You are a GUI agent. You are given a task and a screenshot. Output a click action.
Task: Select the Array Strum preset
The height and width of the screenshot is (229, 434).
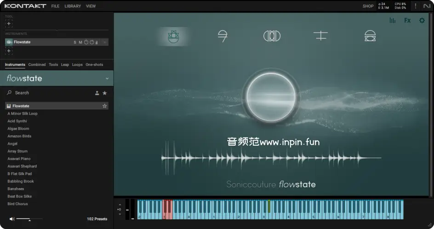[x=17, y=151]
